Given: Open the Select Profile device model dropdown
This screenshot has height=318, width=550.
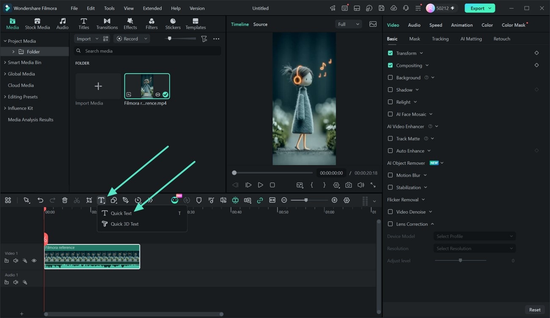Looking at the screenshot, I should 474,236.
